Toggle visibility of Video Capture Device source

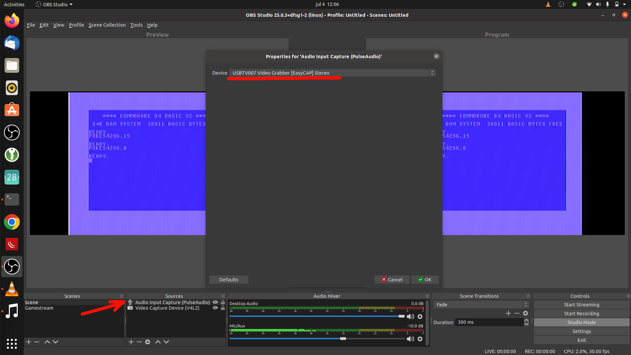tap(215, 308)
